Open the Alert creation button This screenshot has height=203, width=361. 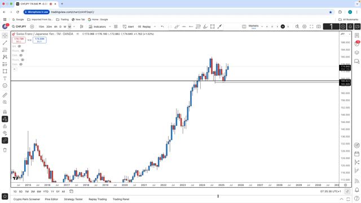coord(128,27)
